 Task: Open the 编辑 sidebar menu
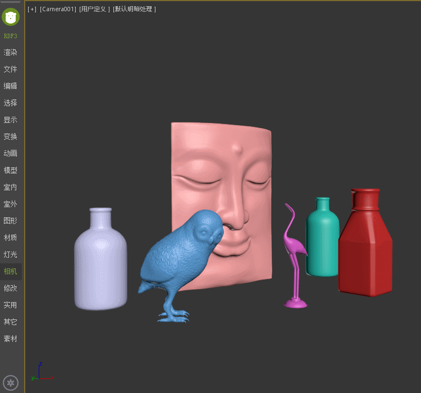point(11,86)
